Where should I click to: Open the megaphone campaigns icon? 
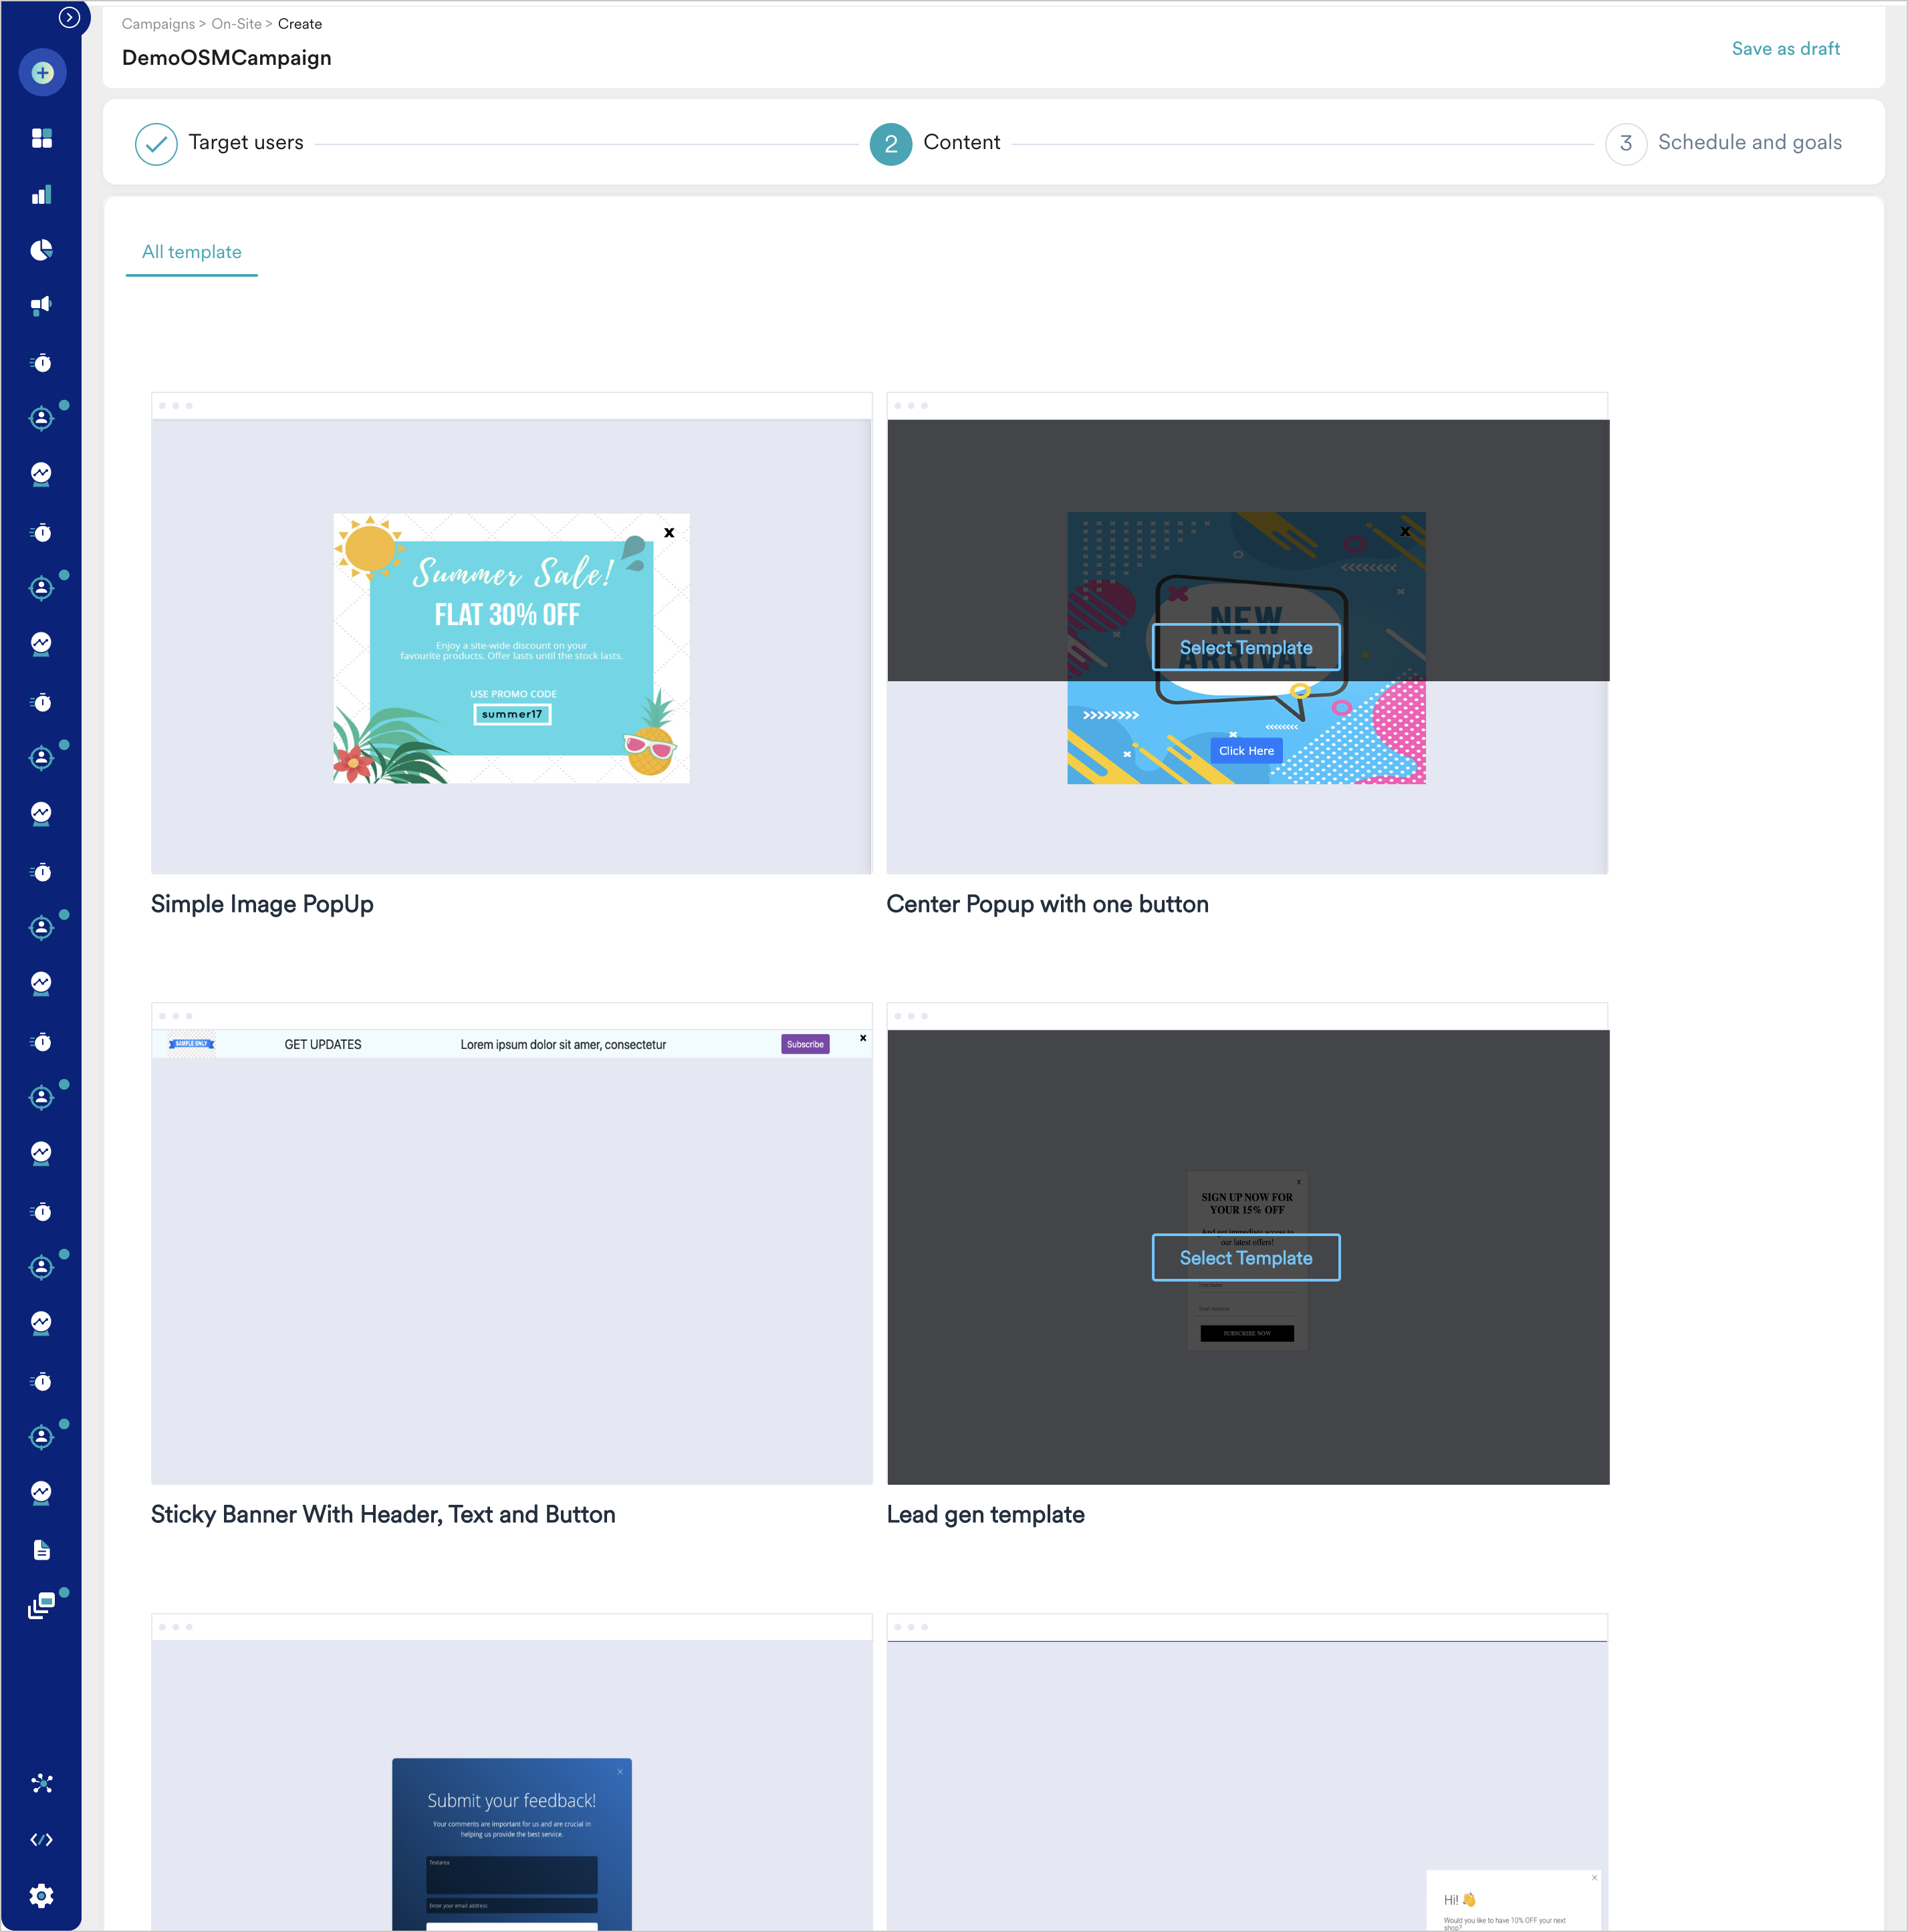(x=42, y=306)
